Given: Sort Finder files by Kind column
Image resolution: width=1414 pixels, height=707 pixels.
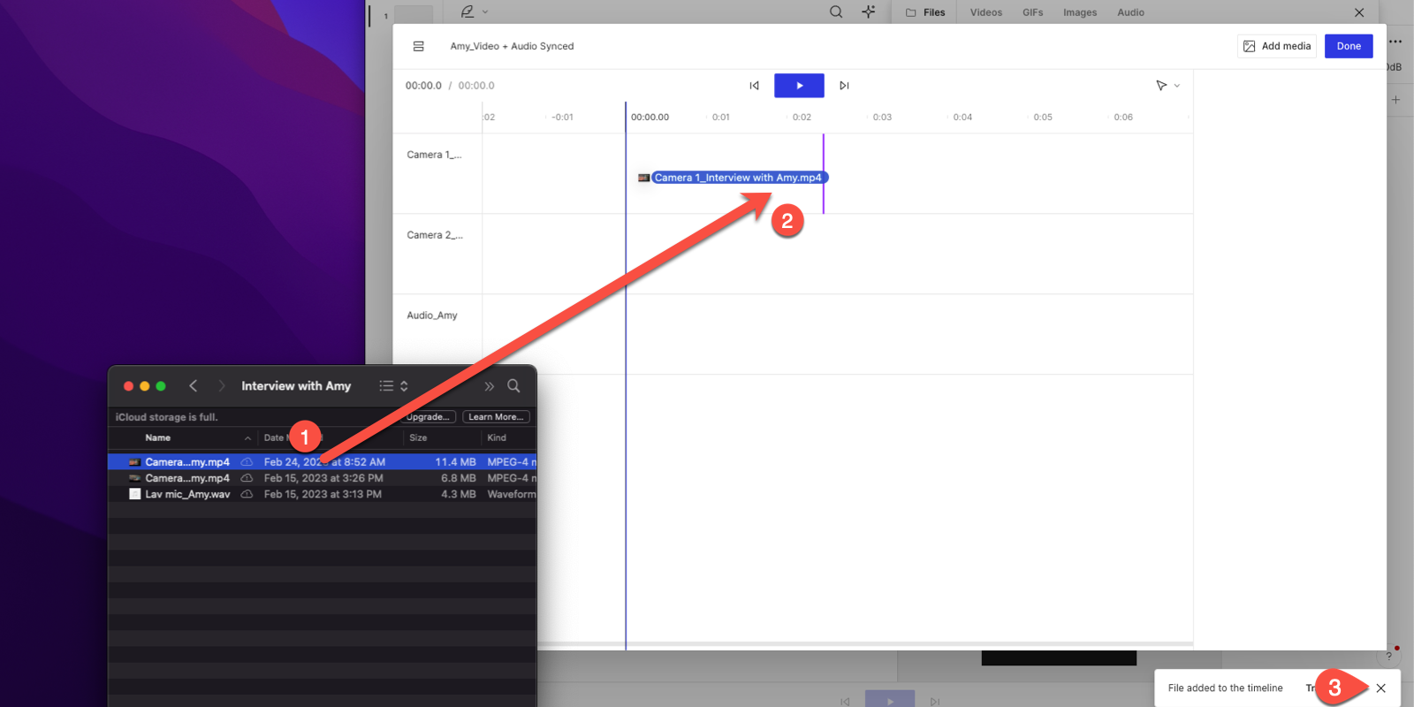Looking at the screenshot, I should pos(497,437).
